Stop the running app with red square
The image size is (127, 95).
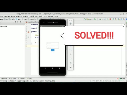(x=110, y=19)
